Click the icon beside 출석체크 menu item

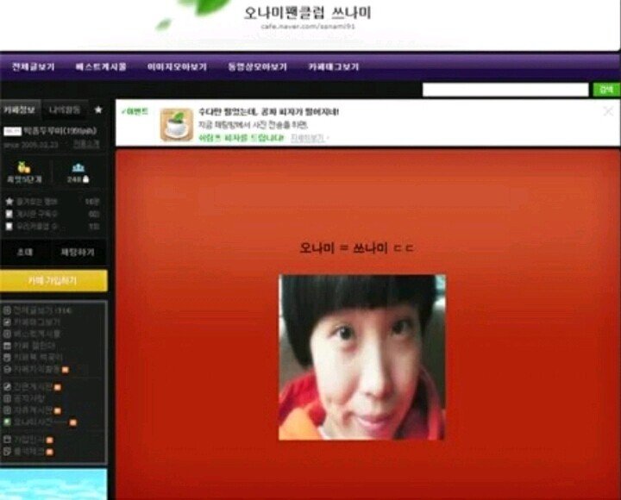(x=7, y=452)
